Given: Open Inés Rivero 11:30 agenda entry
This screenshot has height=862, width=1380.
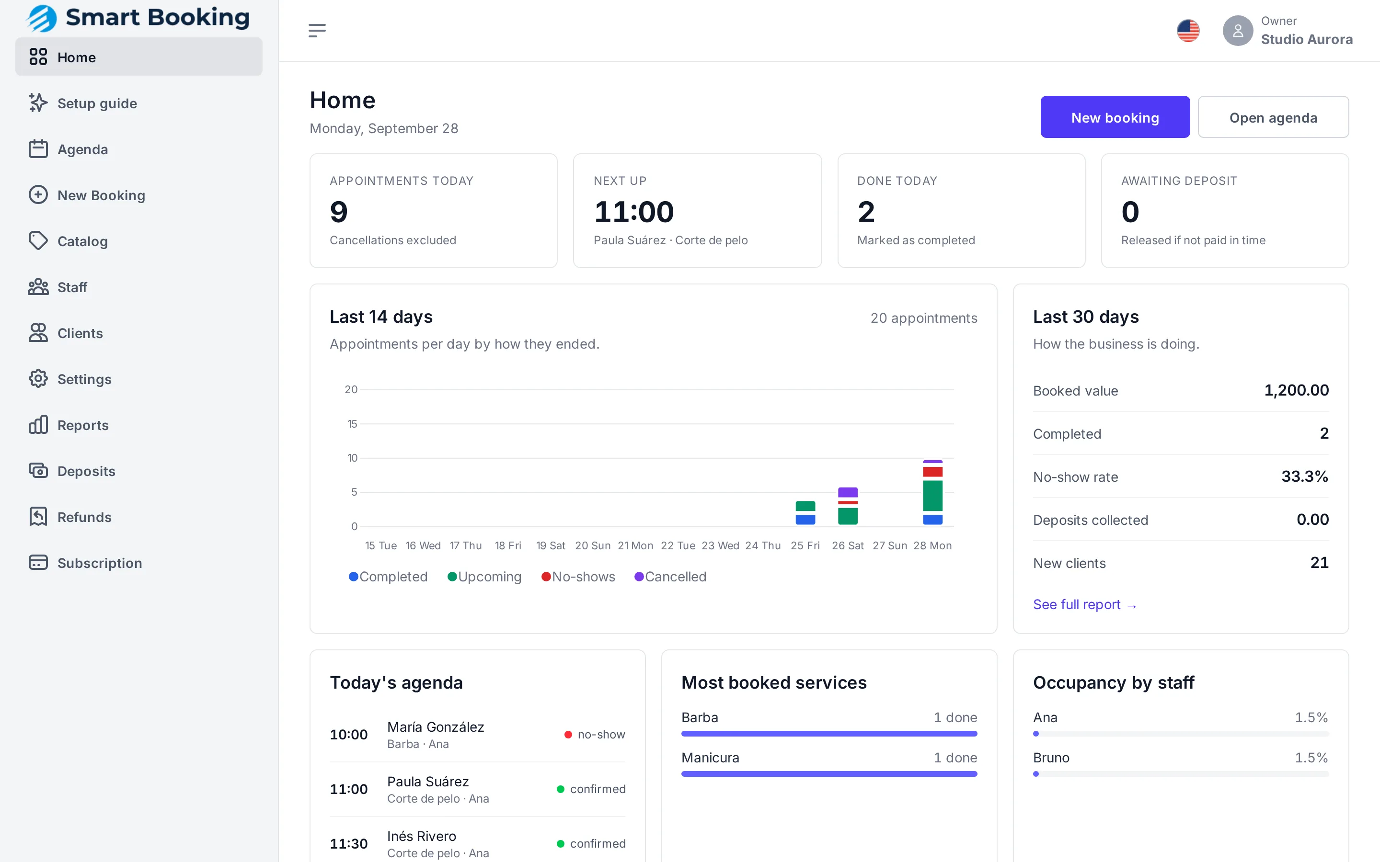Looking at the screenshot, I should pyautogui.click(x=477, y=844).
